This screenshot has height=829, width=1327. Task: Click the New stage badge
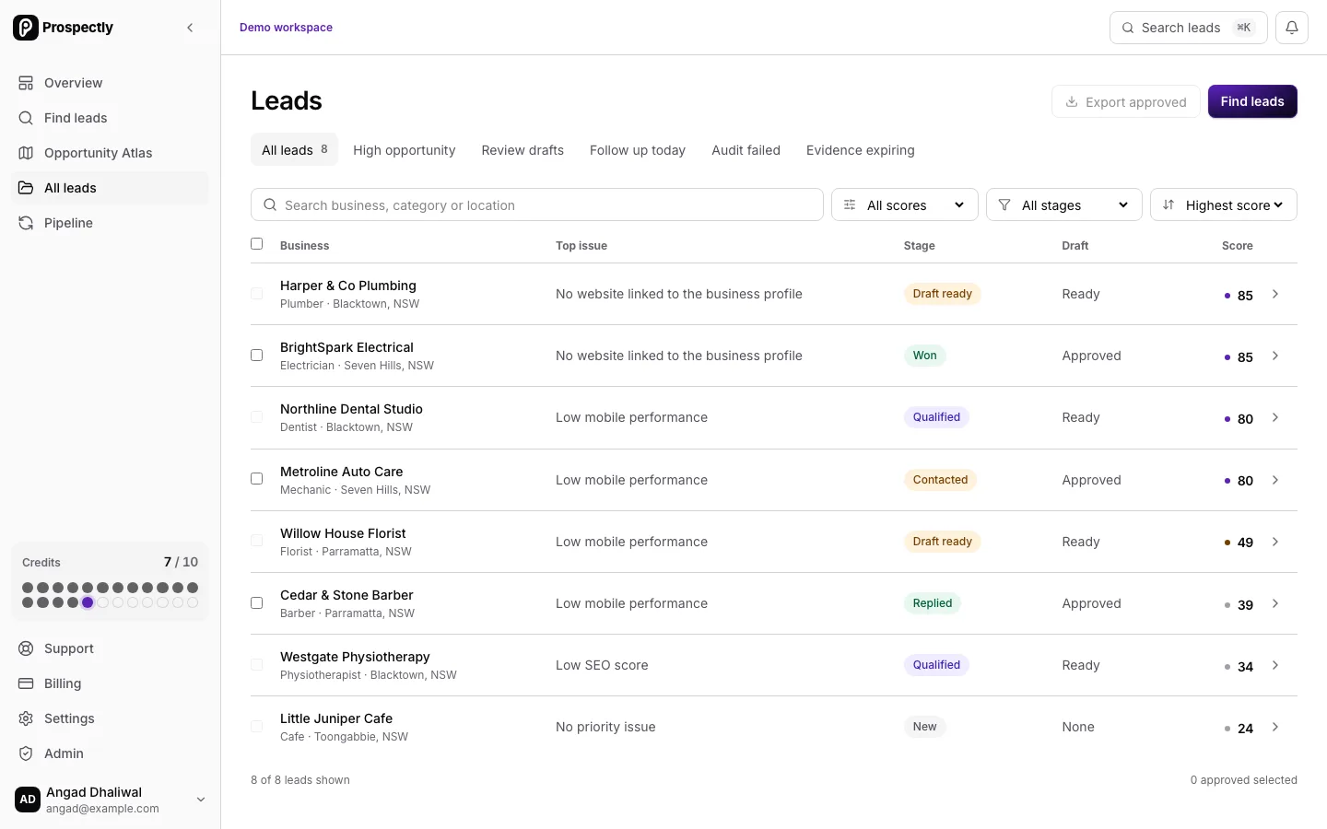tap(924, 727)
